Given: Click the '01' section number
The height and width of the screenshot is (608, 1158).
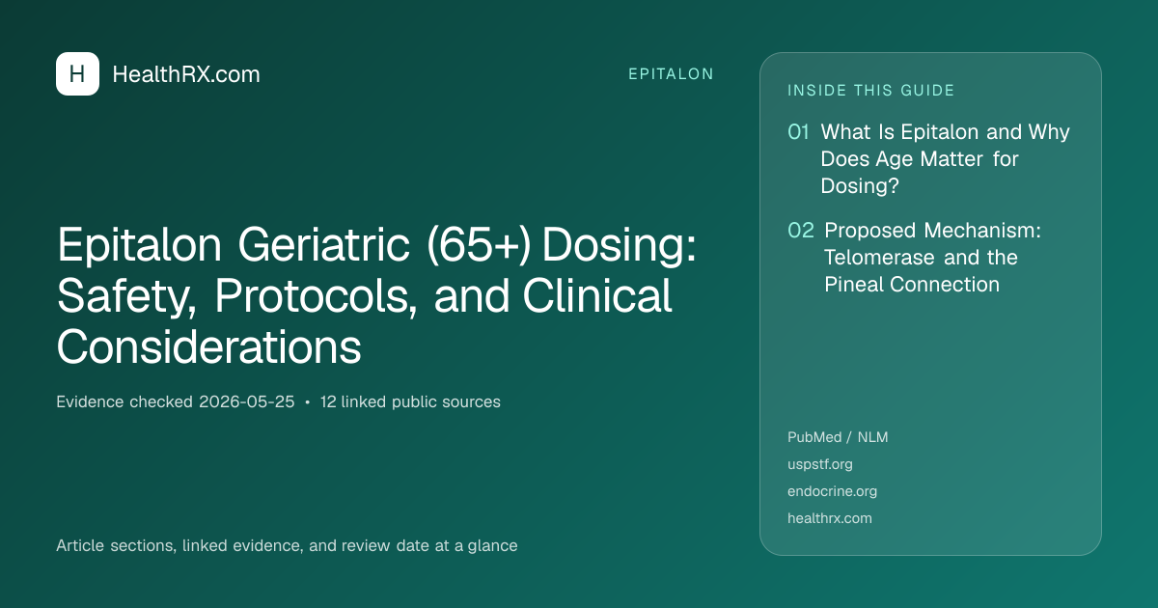Looking at the screenshot, I should point(798,132).
